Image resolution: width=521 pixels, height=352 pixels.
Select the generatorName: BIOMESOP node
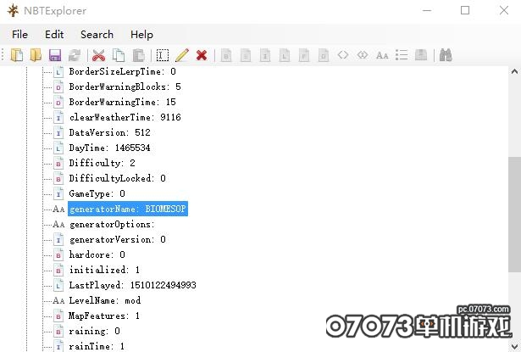(x=127, y=209)
